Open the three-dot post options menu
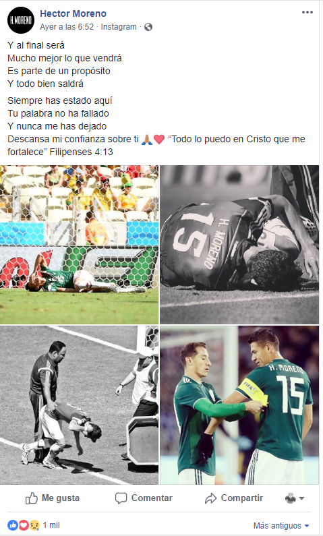 point(307,12)
